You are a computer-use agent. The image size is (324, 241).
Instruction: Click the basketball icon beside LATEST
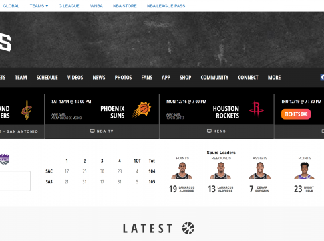pos(188,228)
